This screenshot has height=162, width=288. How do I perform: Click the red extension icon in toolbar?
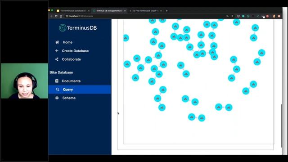[267, 16]
